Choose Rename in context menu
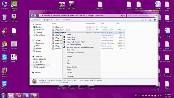Image resolution: width=174 pixels, height=98 pixels. pos(82,73)
